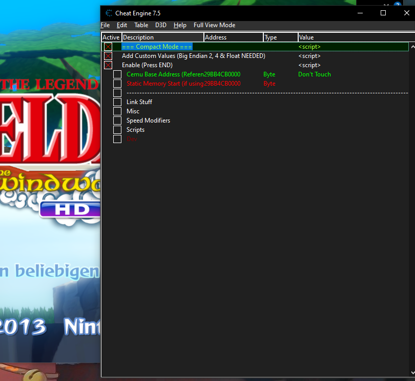
Task: Click the address list scroll up arrow
Action: (x=412, y=47)
